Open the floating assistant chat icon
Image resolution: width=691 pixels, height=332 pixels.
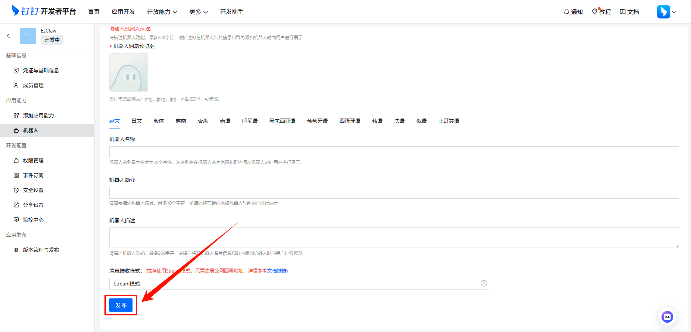pyautogui.click(x=667, y=317)
